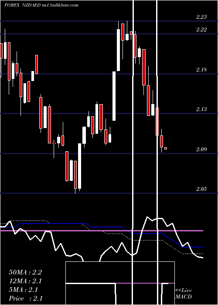Click the 2.18 price level label
Screen dimensions: 218x305
coord(201,69)
